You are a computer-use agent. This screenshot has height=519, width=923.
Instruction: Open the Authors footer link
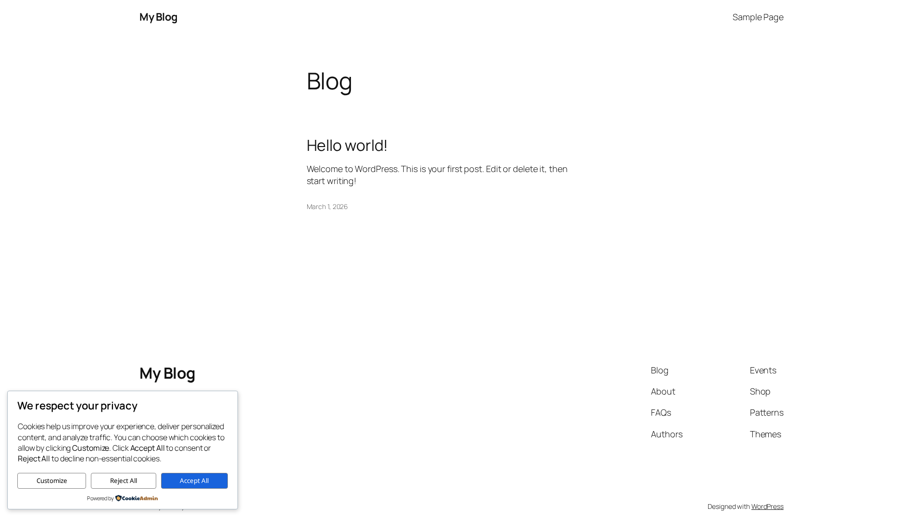(666, 434)
